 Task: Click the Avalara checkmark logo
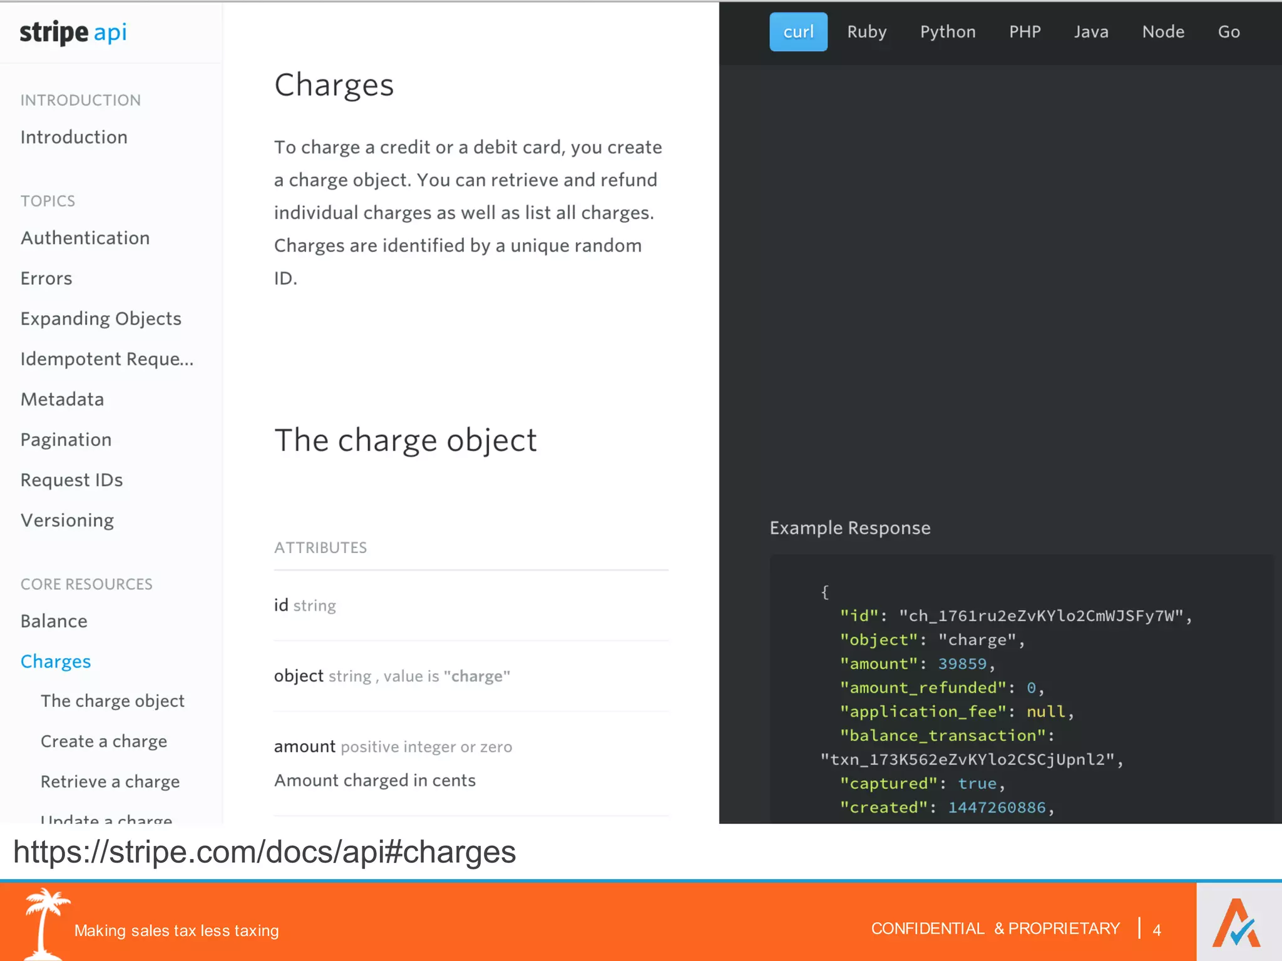coord(1237,923)
